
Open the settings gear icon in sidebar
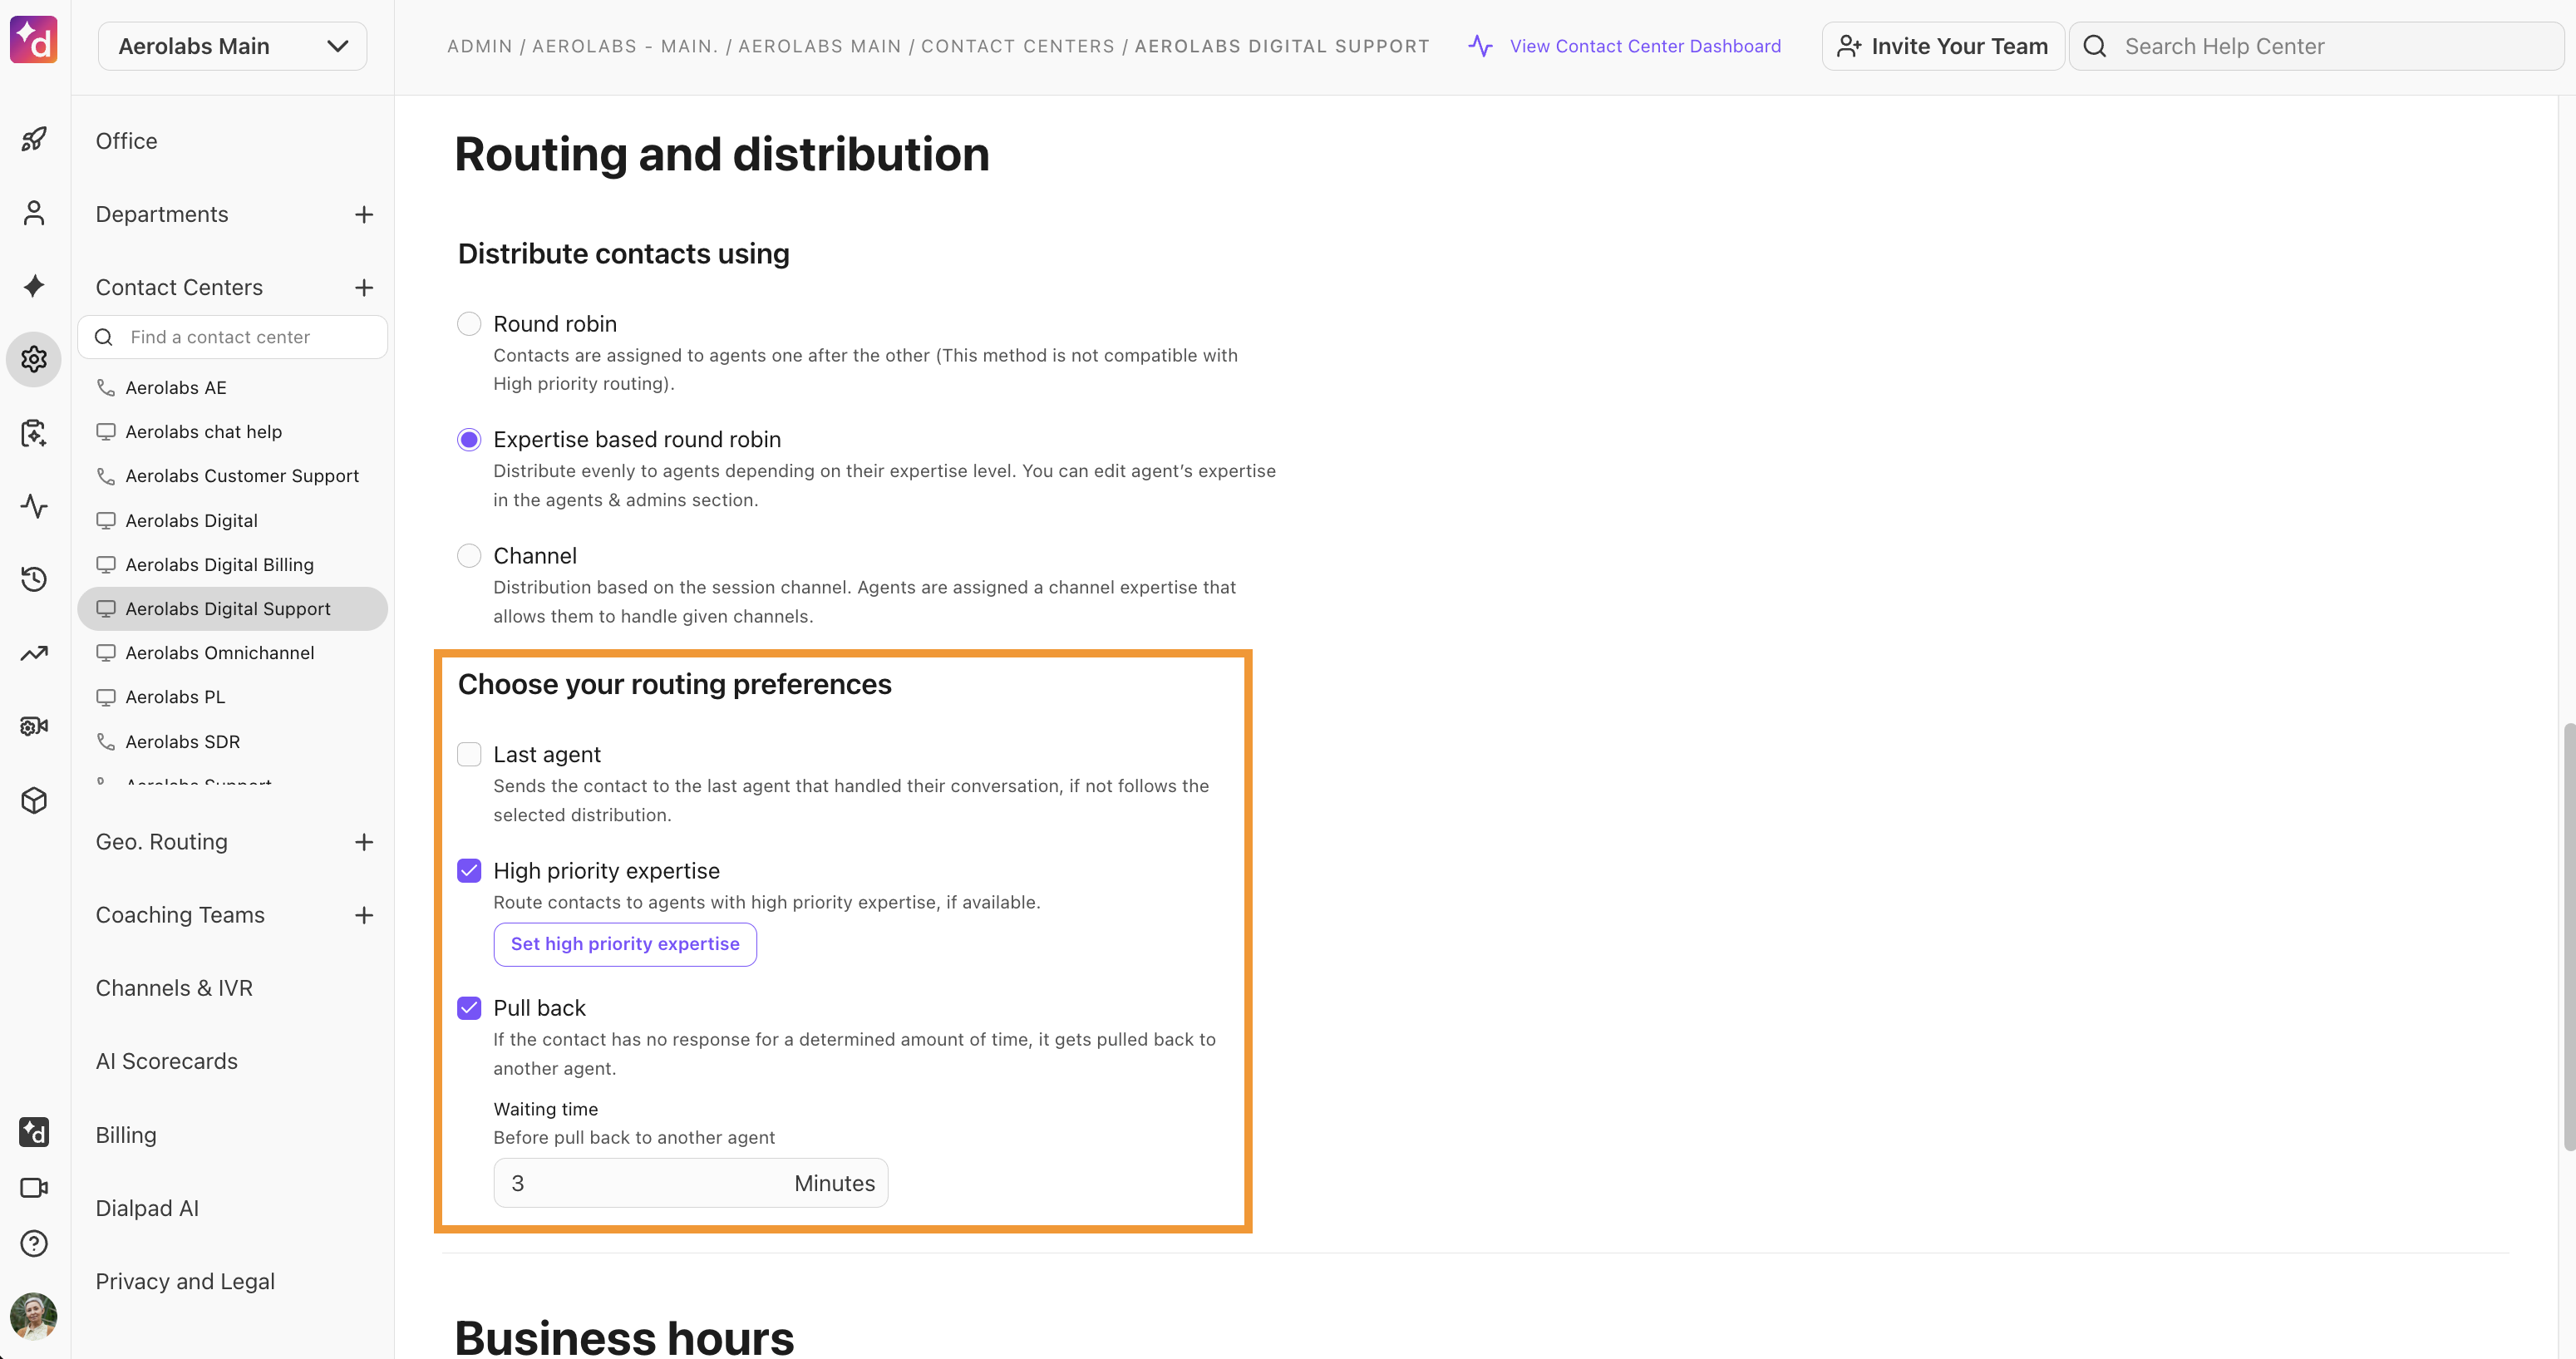(x=34, y=359)
